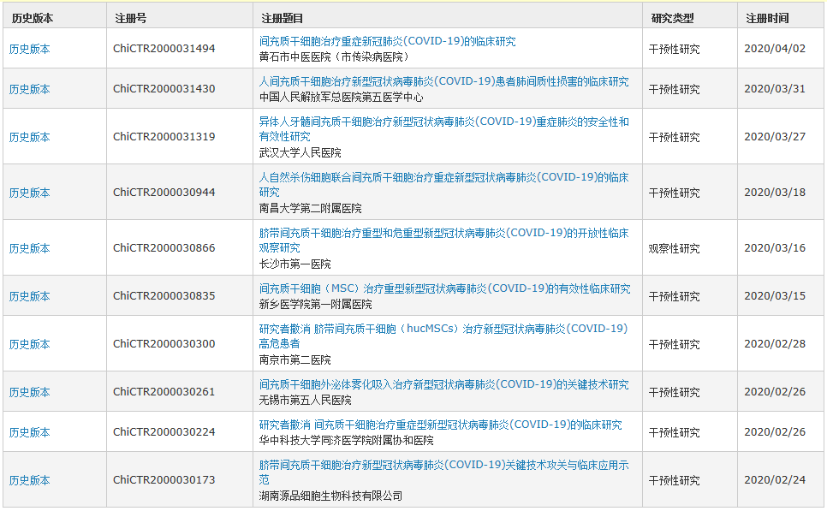Select sponsor text 湖南源品细胞生物科技有限公司
The height and width of the screenshot is (511, 827).
click(x=330, y=496)
